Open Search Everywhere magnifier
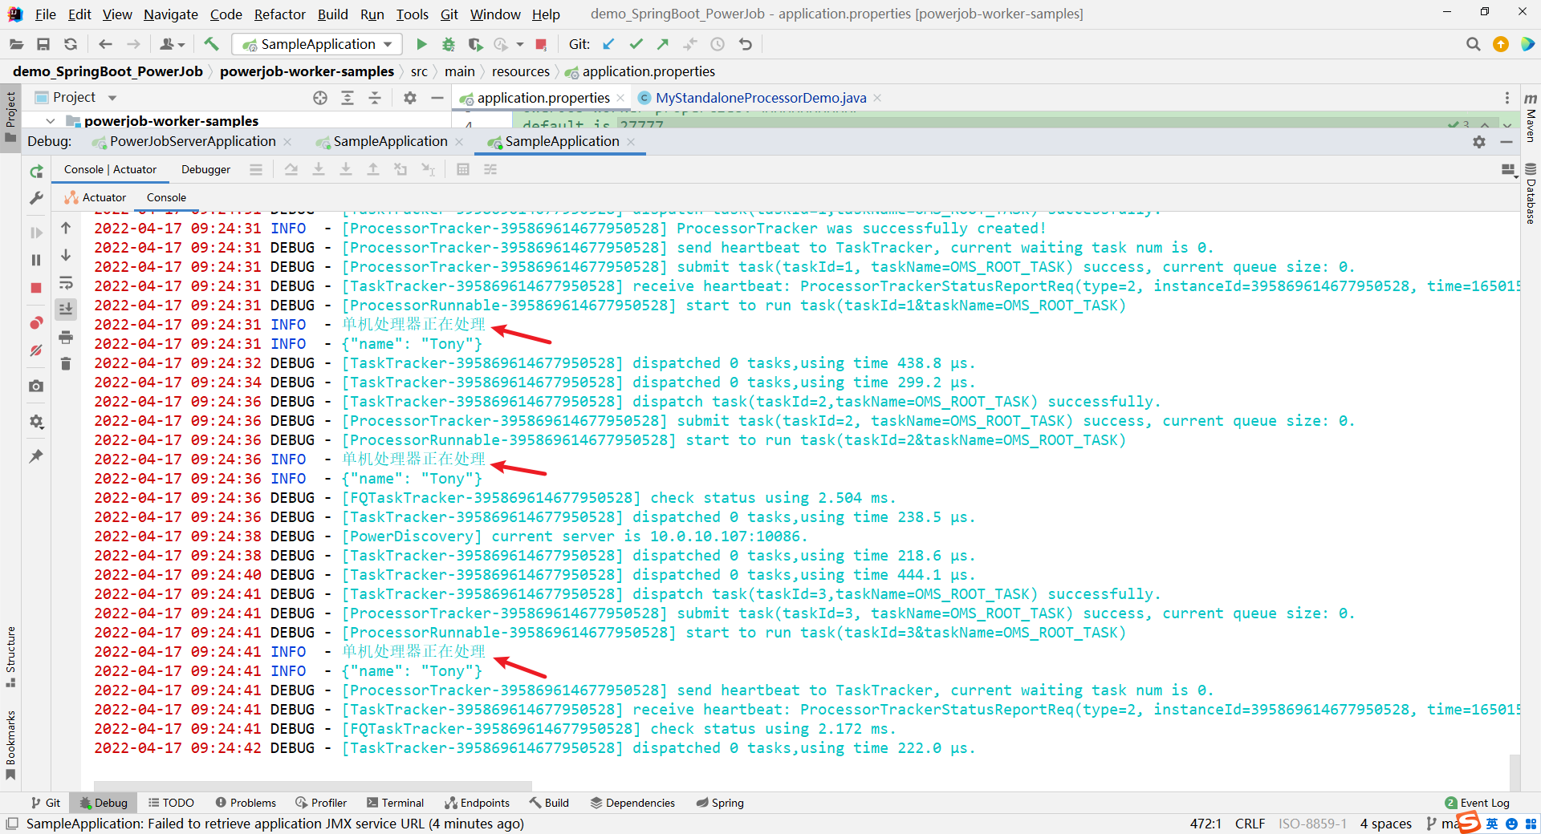The width and height of the screenshot is (1541, 834). (1473, 44)
